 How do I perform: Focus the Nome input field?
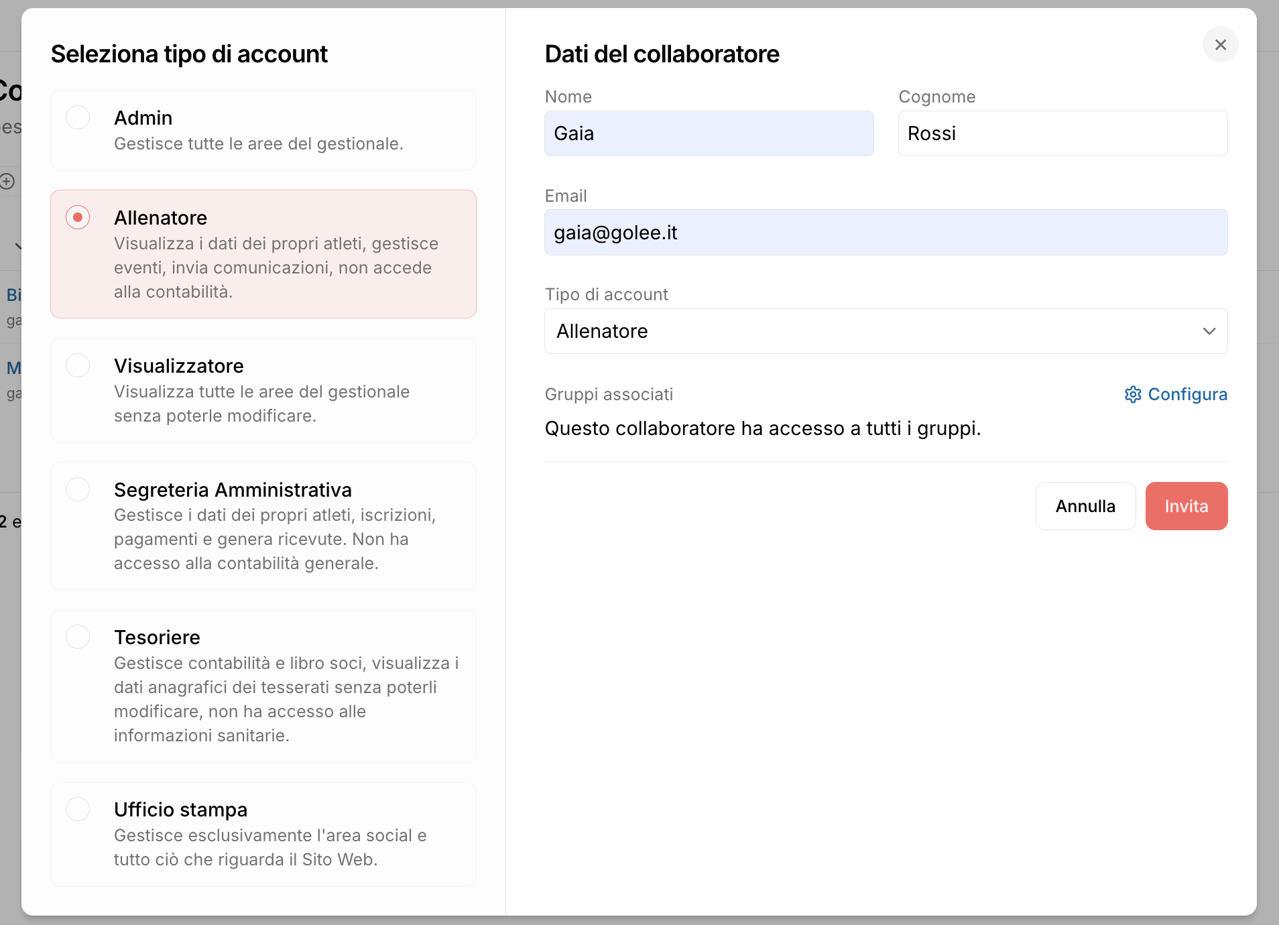[x=709, y=133]
